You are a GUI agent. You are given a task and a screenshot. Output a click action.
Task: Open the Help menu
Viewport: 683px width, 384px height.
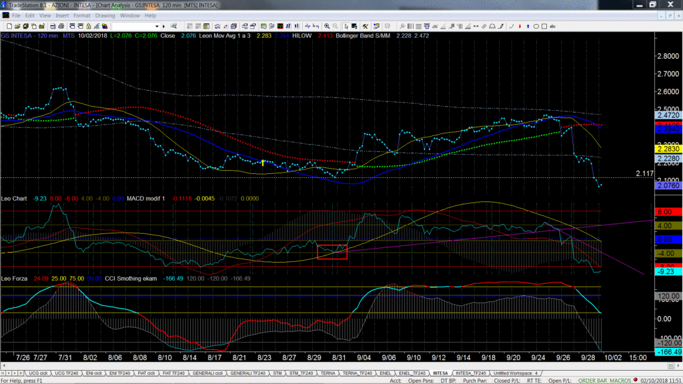click(150, 16)
